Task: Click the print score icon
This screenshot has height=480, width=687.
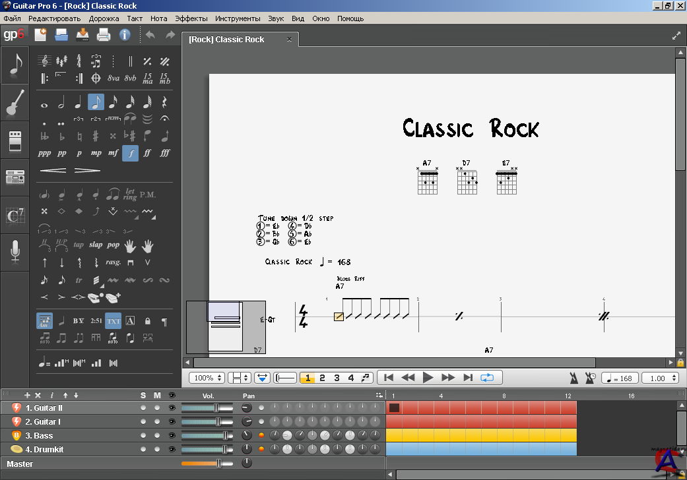Action: point(104,35)
